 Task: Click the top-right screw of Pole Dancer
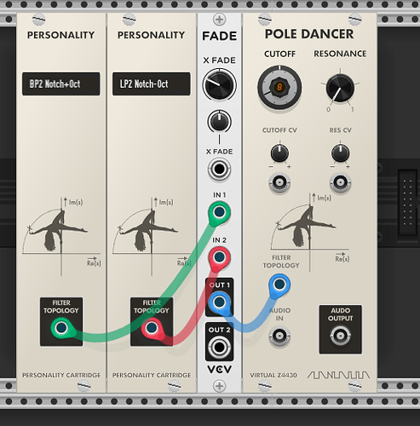[x=355, y=20]
